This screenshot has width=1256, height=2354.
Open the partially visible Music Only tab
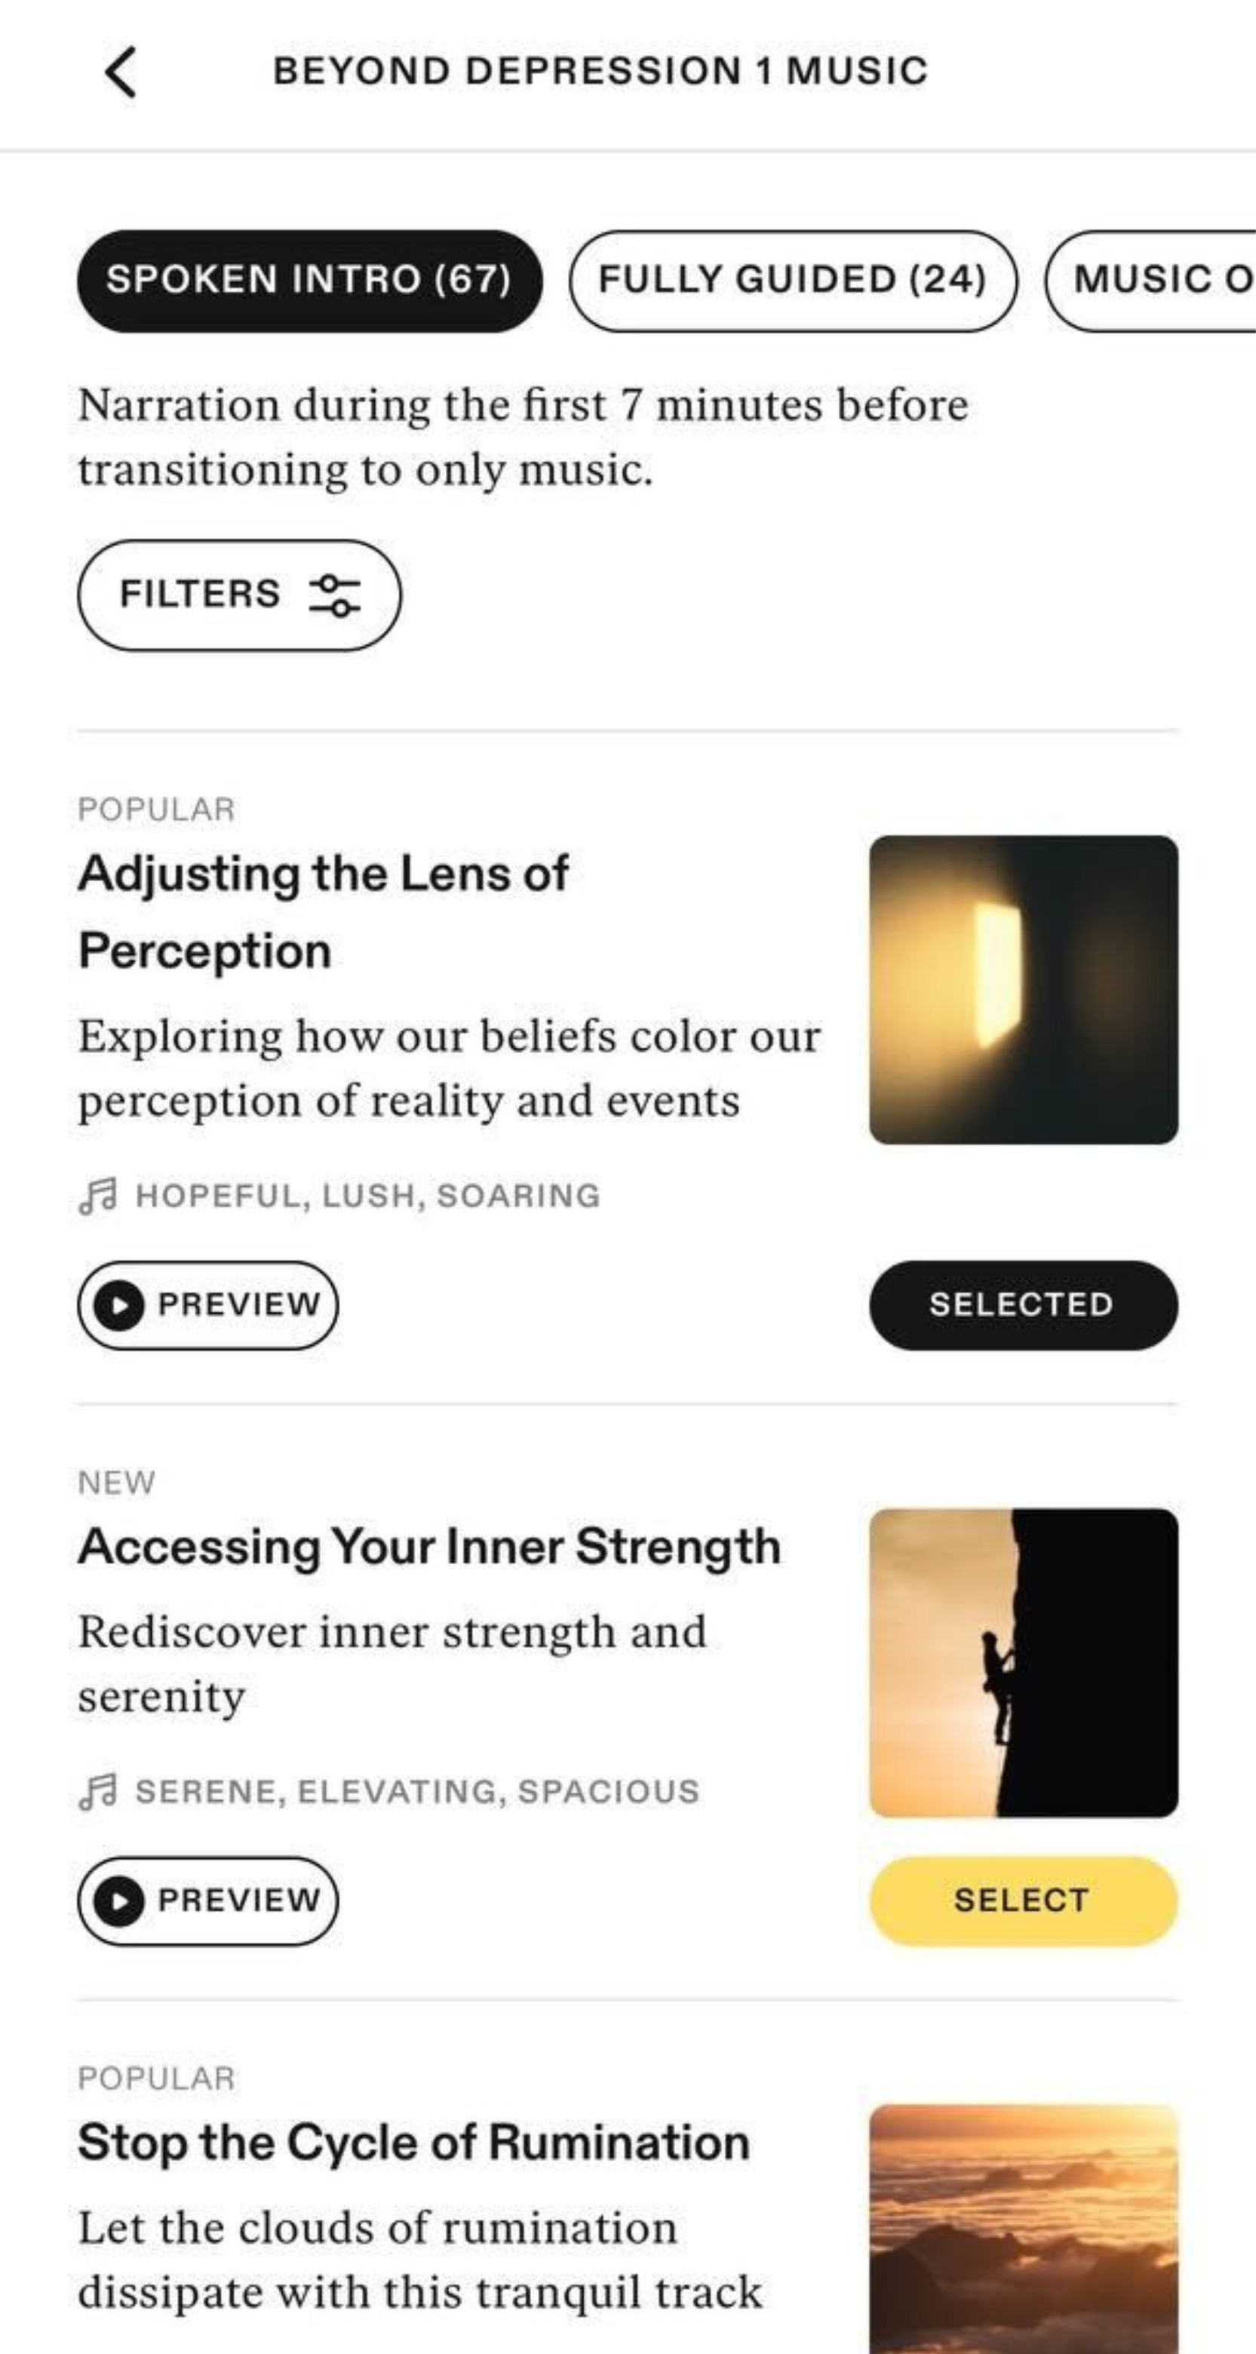(x=1151, y=281)
